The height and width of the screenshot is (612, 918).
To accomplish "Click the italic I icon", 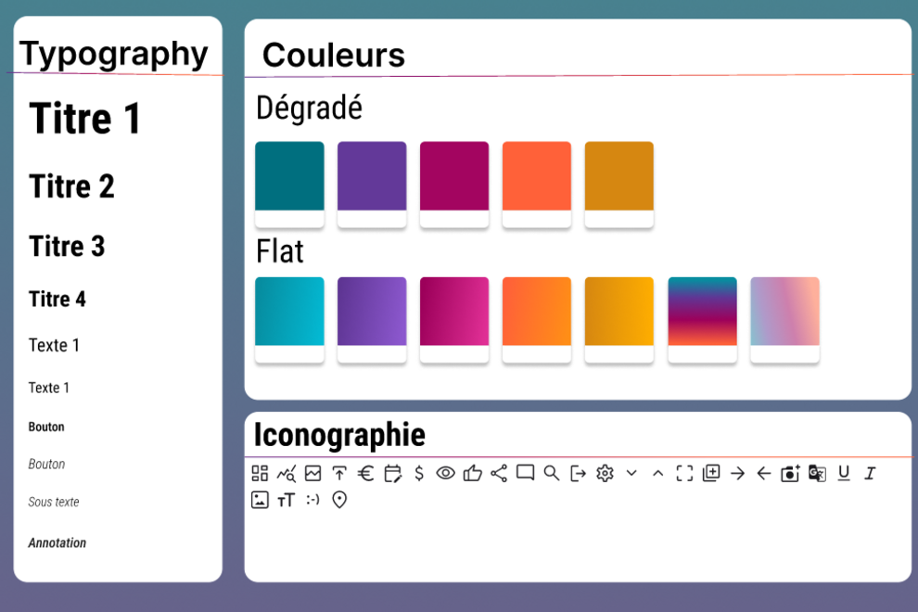I will pos(870,473).
